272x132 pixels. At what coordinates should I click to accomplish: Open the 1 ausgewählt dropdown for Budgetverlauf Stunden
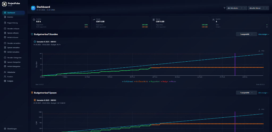click(246, 34)
